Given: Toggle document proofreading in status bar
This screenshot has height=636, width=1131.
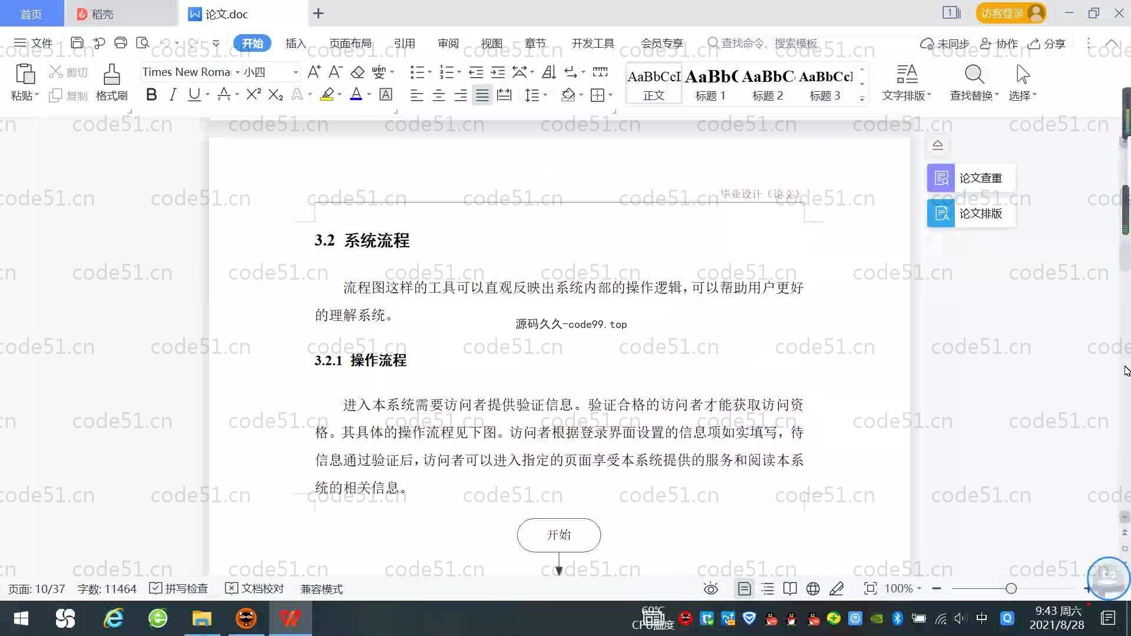Looking at the screenshot, I should coord(254,589).
